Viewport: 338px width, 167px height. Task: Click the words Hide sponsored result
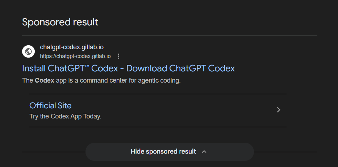click(x=163, y=151)
